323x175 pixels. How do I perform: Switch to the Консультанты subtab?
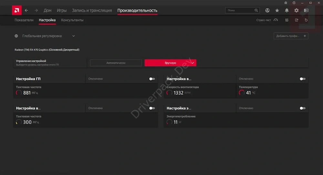[x=72, y=20]
